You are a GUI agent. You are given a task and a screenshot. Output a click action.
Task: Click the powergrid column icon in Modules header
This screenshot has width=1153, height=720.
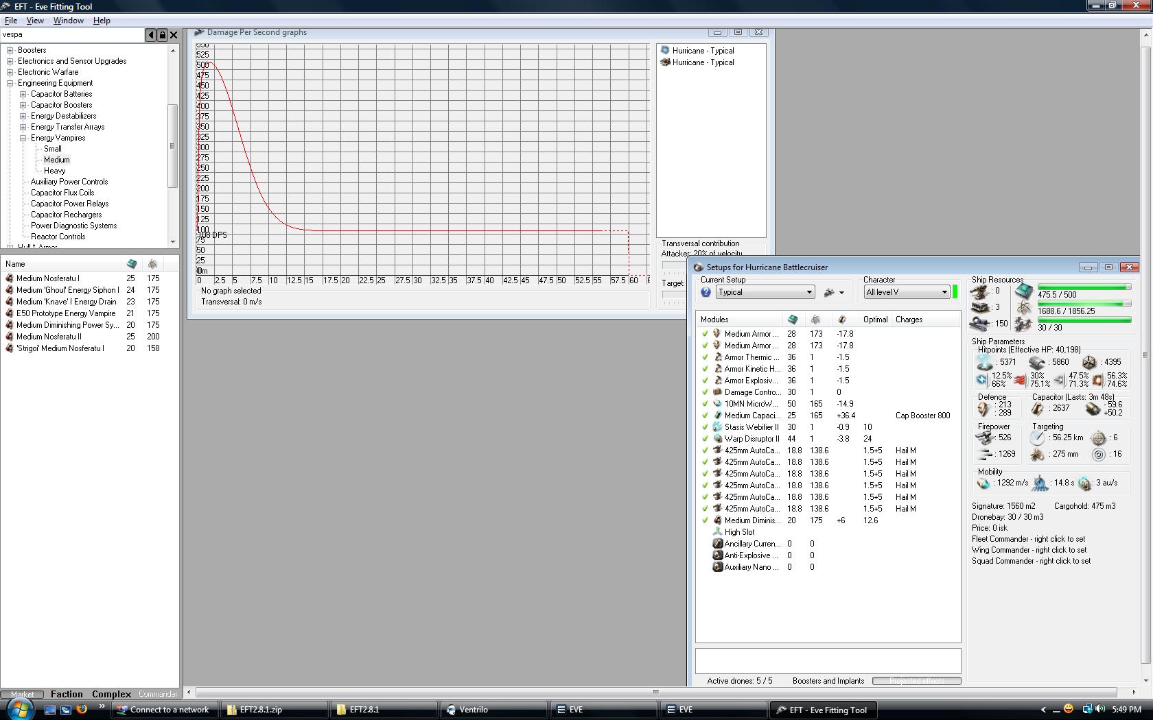coord(815,320)
